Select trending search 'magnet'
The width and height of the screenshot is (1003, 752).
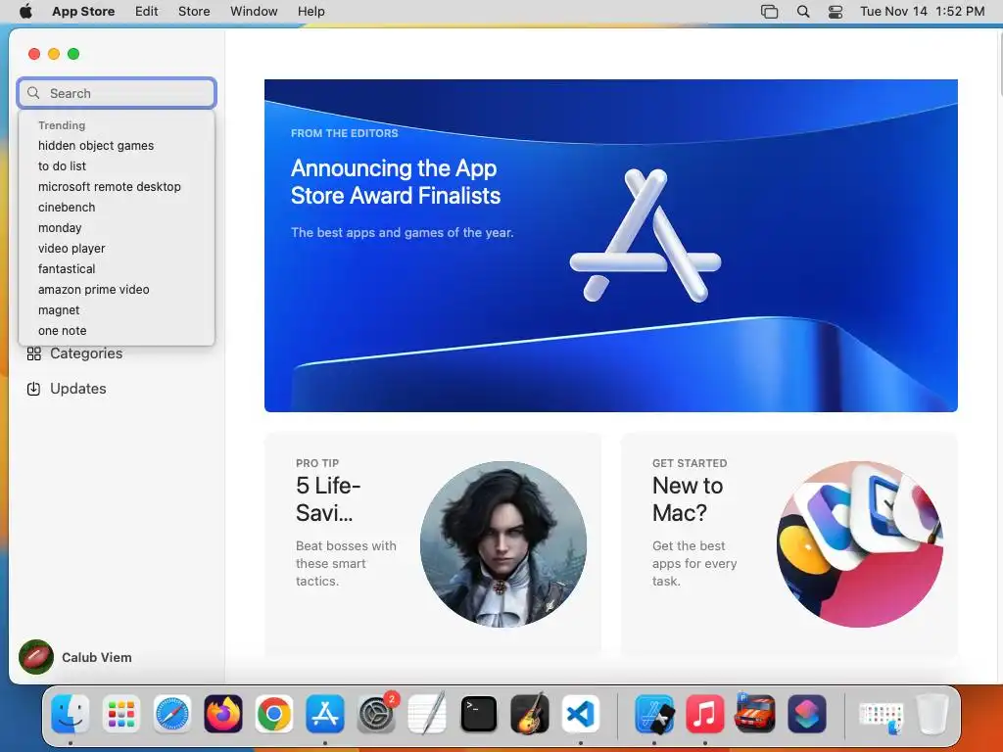point(117,310)
